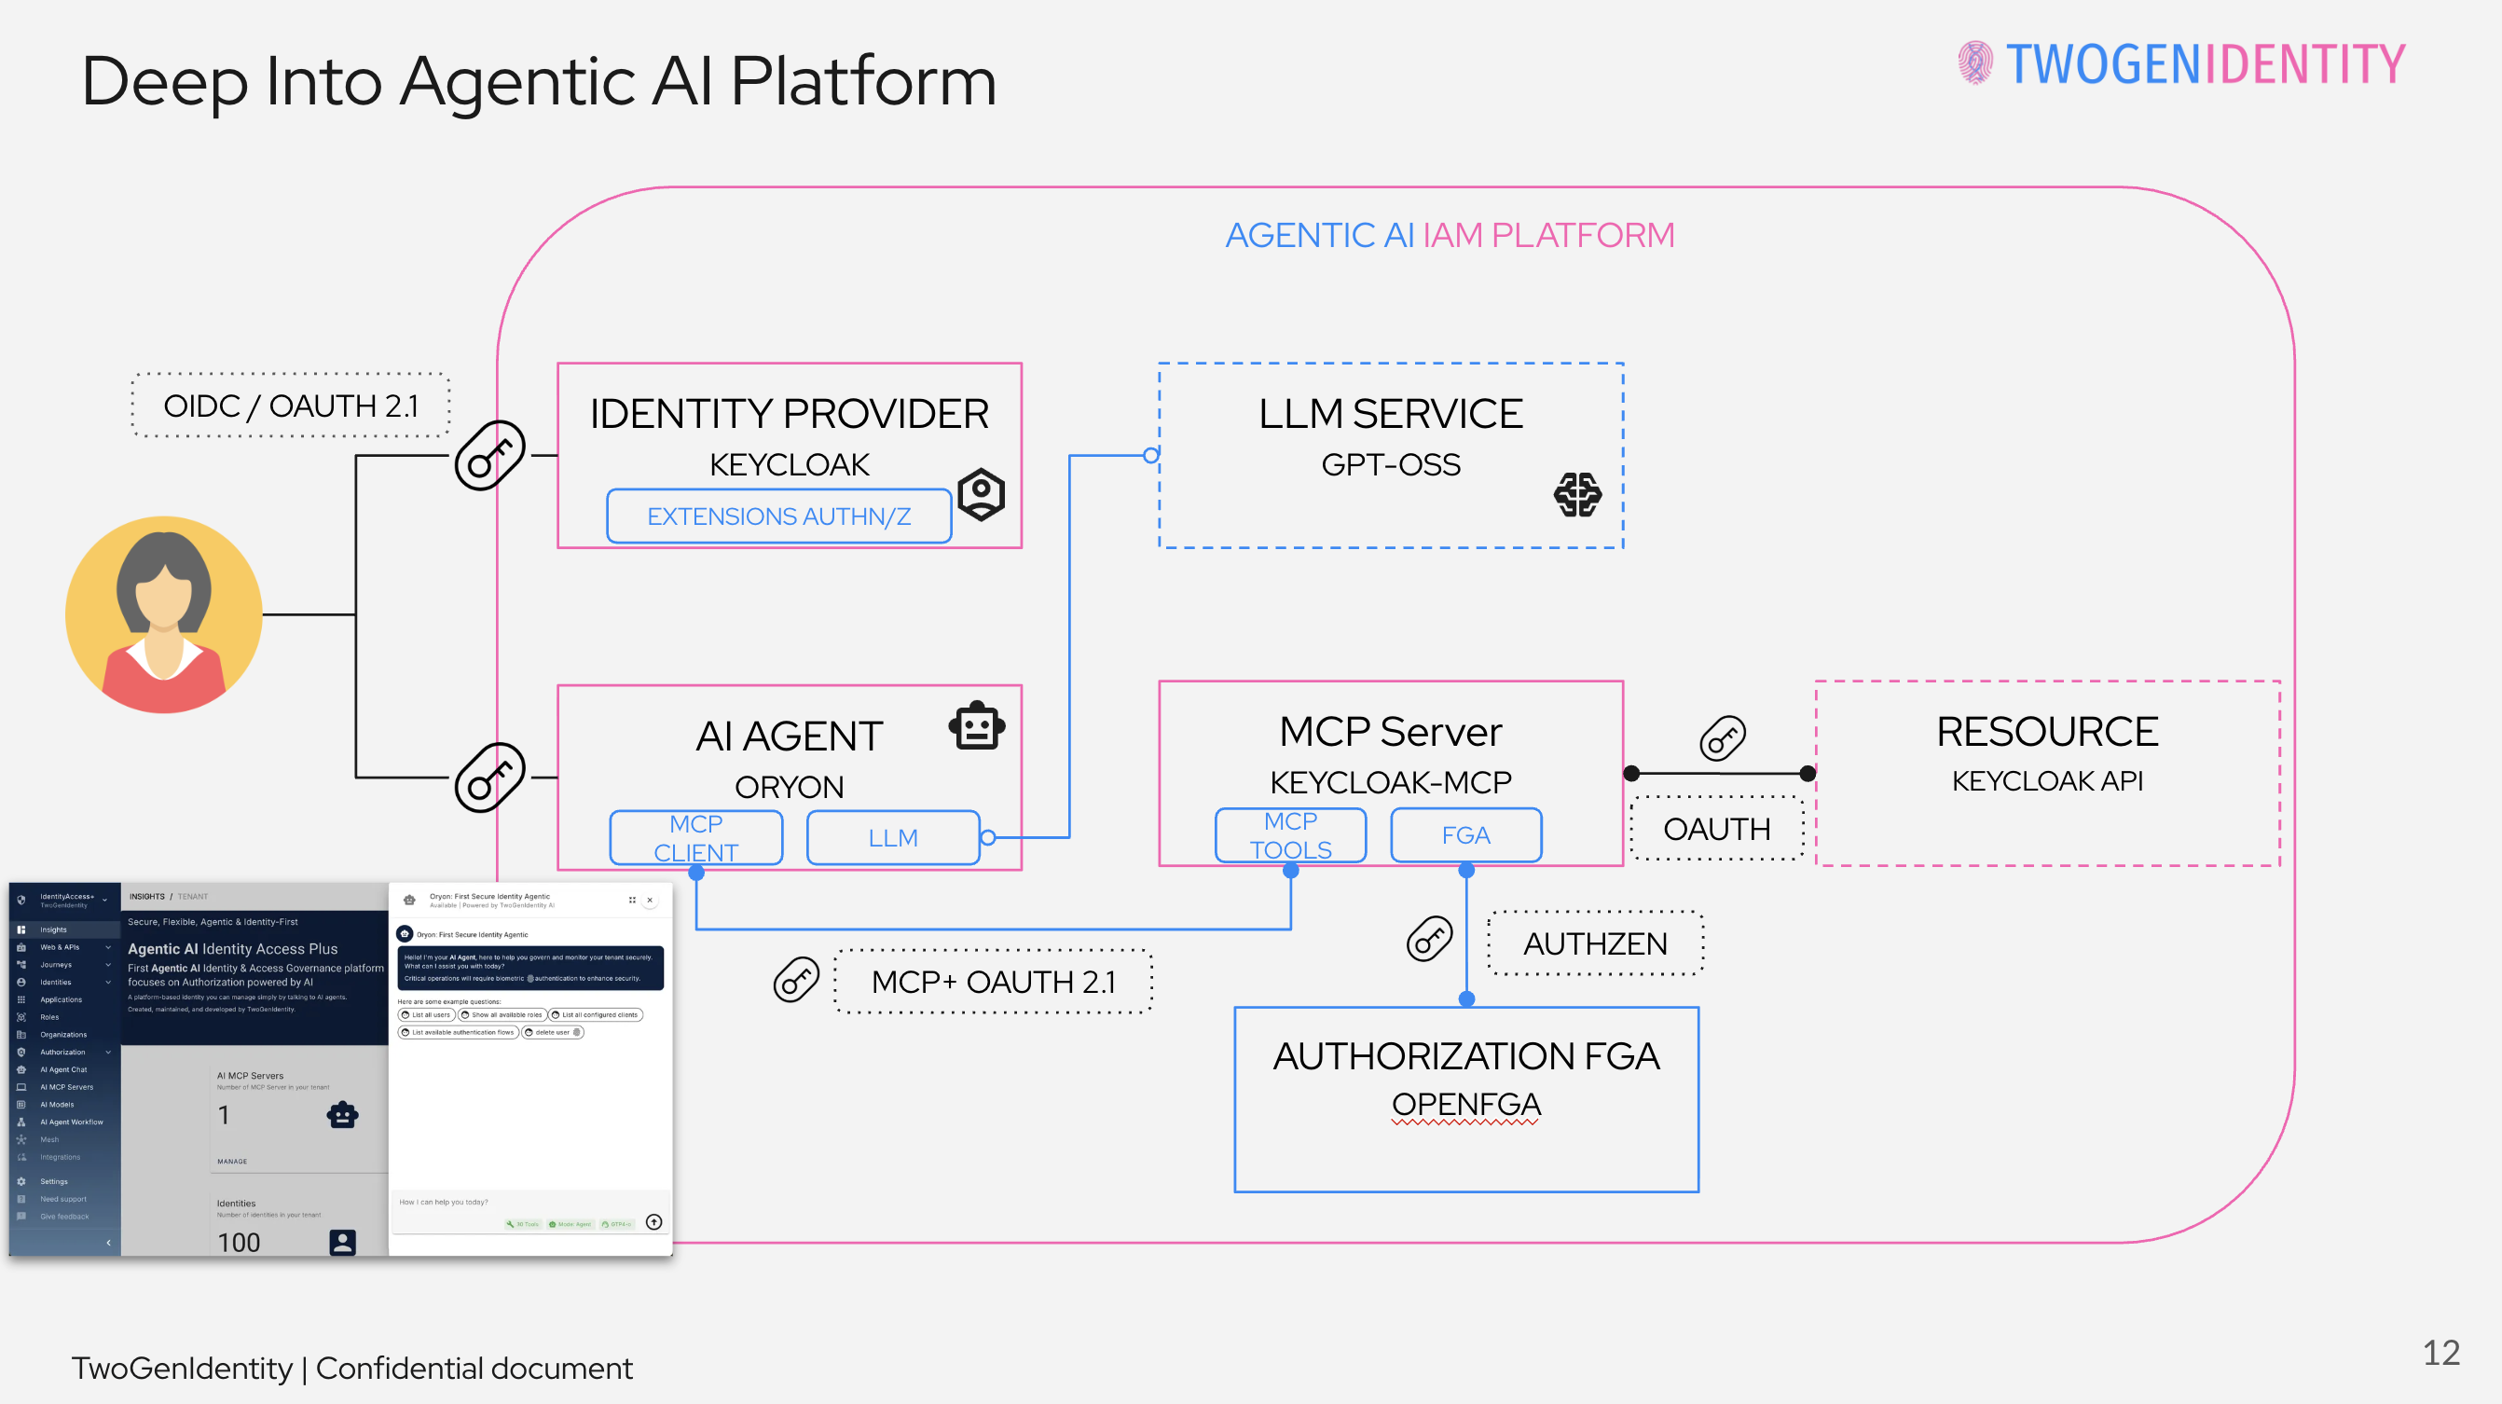The height and width of the screenshot is (1404, 2502).
Task: Toggle the Mode: Agent chip in chat
Action: [x=571, y=1224]
